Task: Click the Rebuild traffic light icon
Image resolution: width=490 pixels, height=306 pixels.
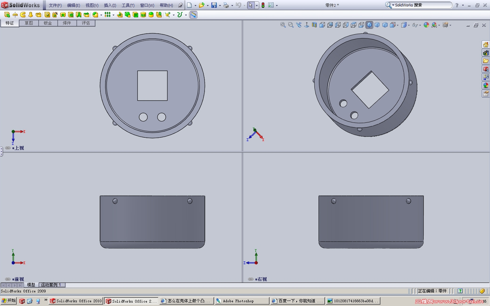Action: [263, 5]
